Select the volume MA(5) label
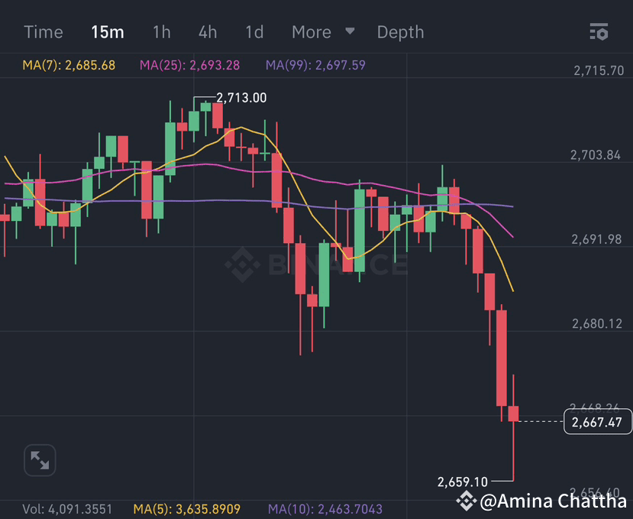This screenshot has width=633, height=519. (189, 508)
